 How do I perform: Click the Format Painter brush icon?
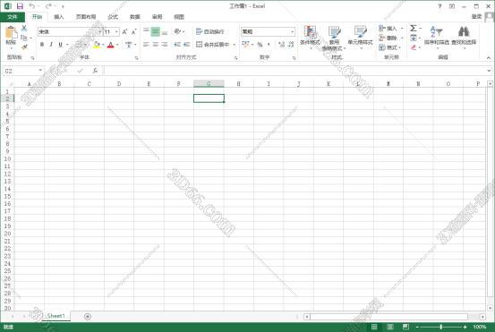coord(24,47)
